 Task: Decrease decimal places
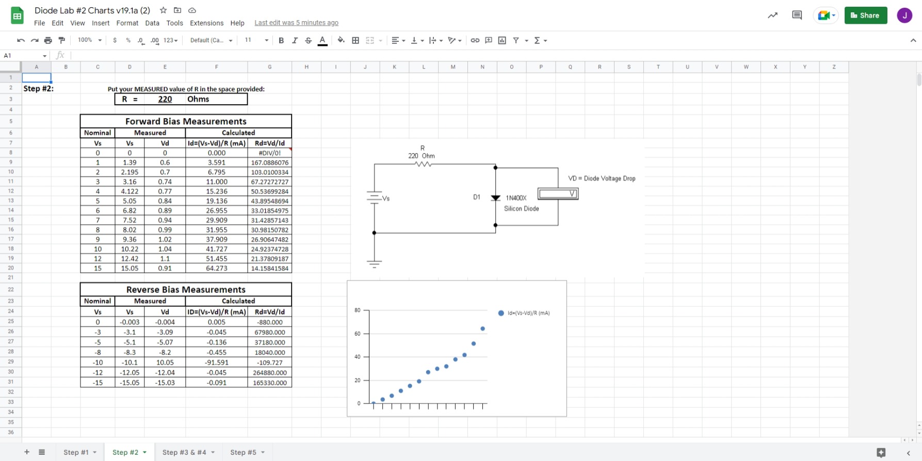coord(141,40)
